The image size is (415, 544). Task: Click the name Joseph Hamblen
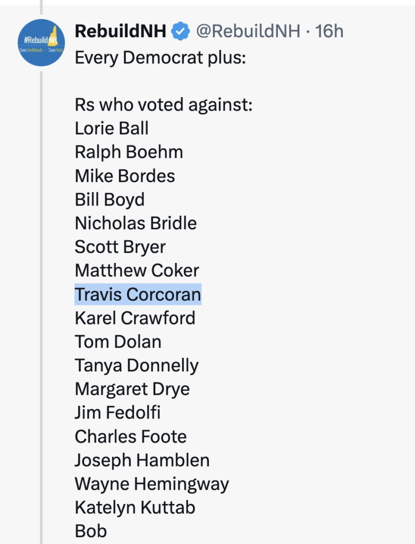pyautogui.click(x=142, y=460)
